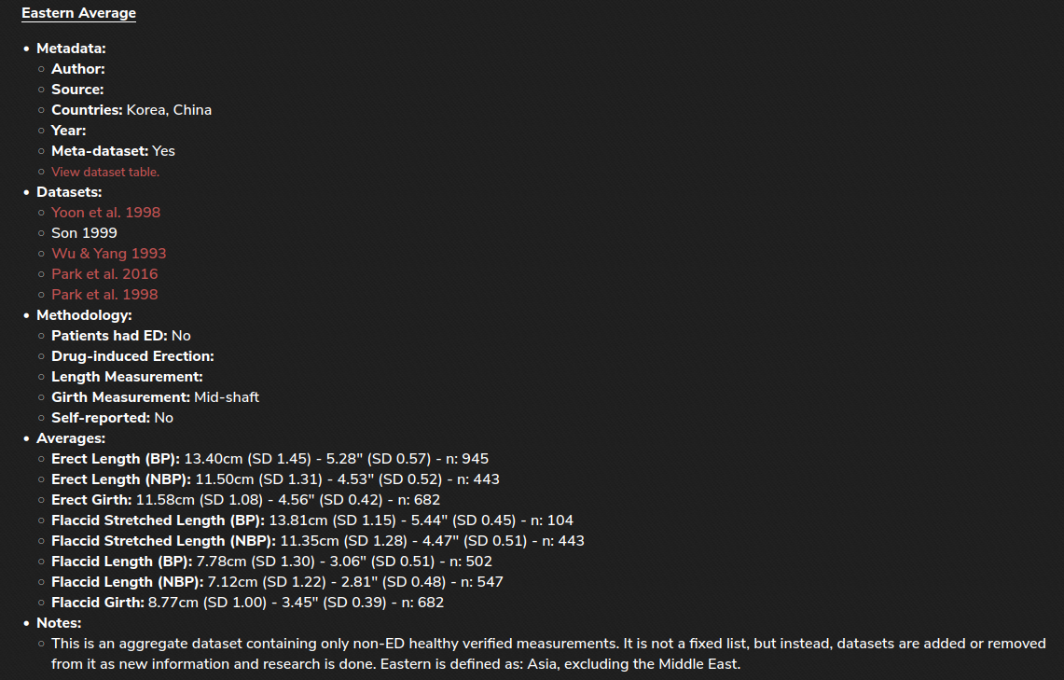Click the View dataset table link
Image resolution: width=1064 pixels, height=680 pixels.
(105, 172)
